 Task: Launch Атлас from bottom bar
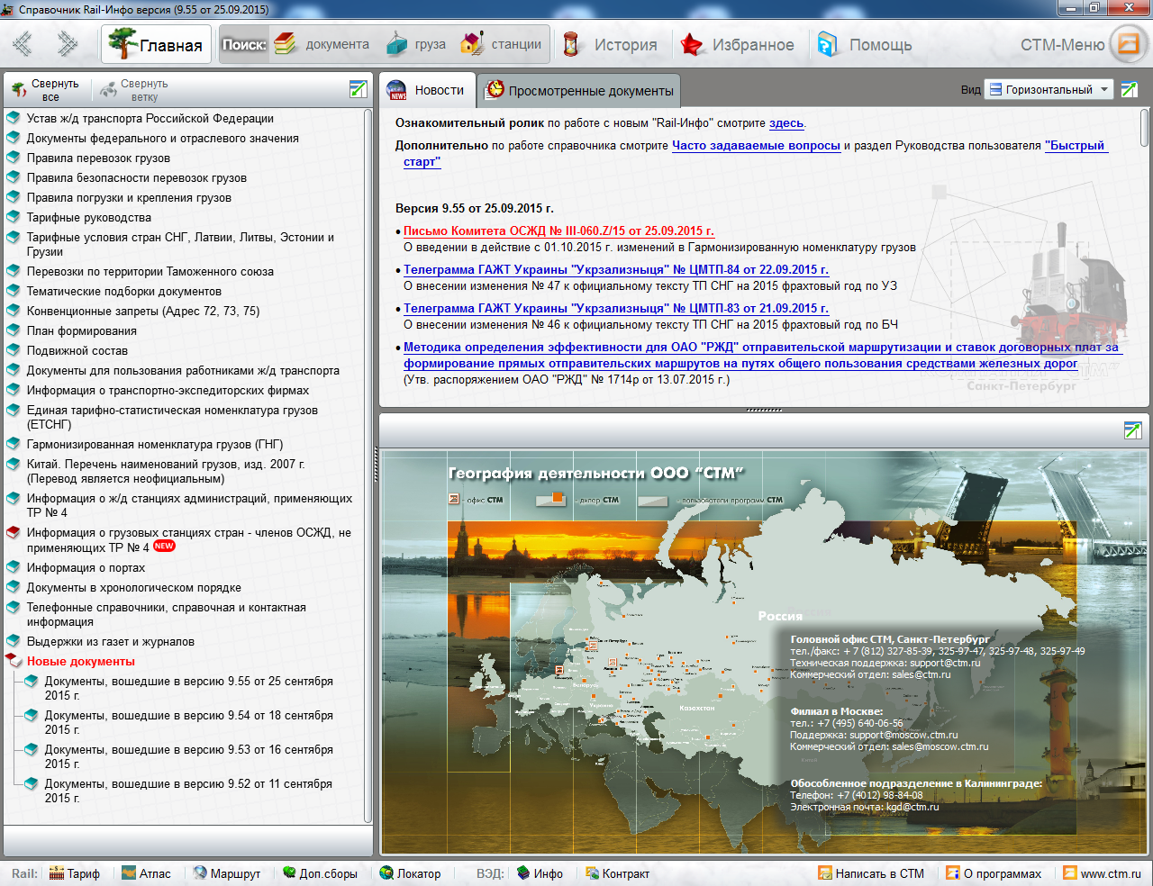tap(146, 873)
